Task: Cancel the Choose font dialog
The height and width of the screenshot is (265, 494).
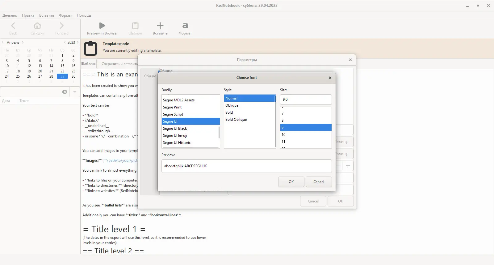Action: [319, 182]
